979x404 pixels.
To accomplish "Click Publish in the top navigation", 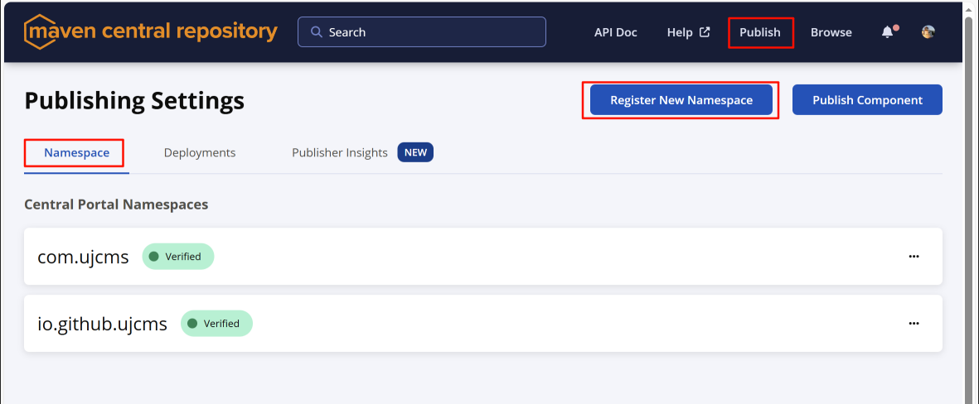I will [x=760, y=32].
